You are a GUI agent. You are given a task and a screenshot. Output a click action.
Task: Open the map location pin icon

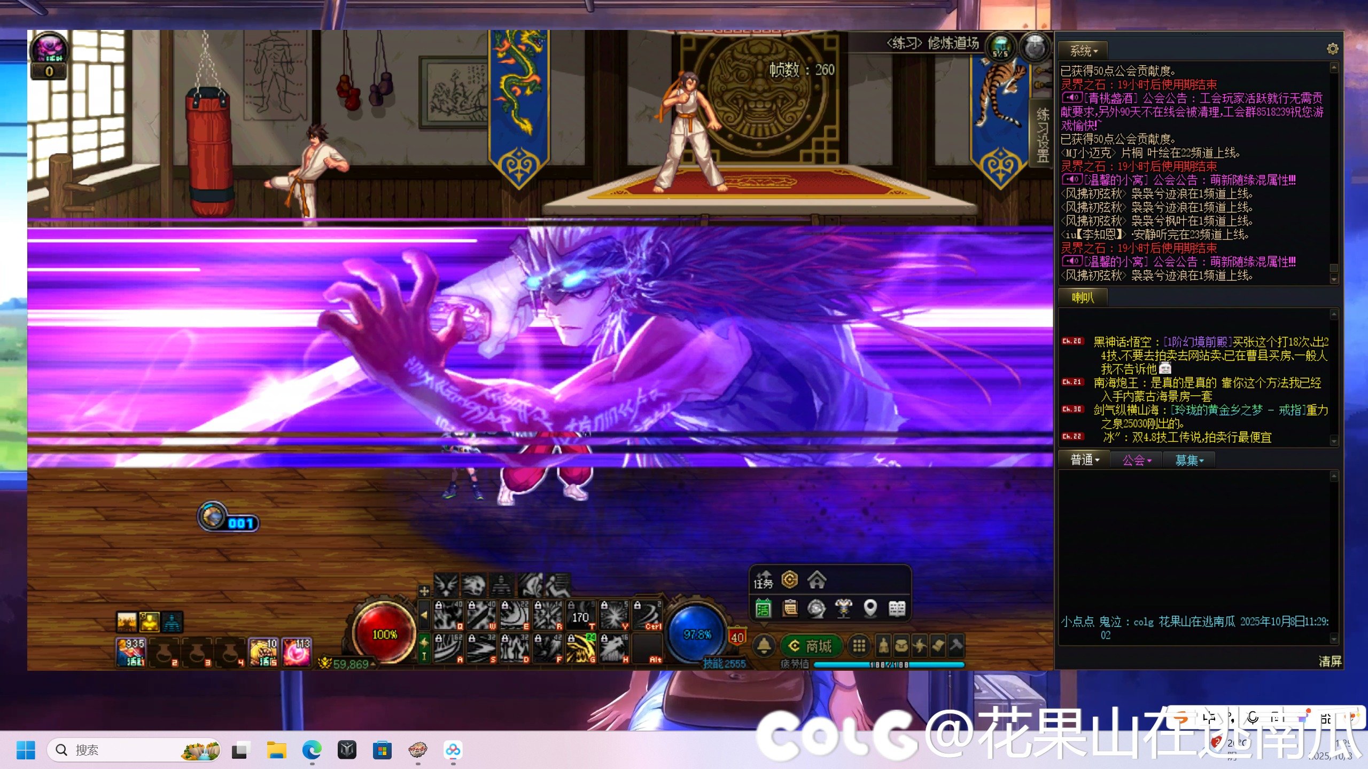click(870, 608)
